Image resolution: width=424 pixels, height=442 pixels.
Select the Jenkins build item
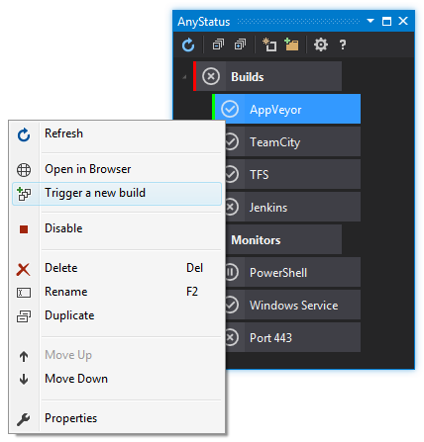click(x=293, y=207)
